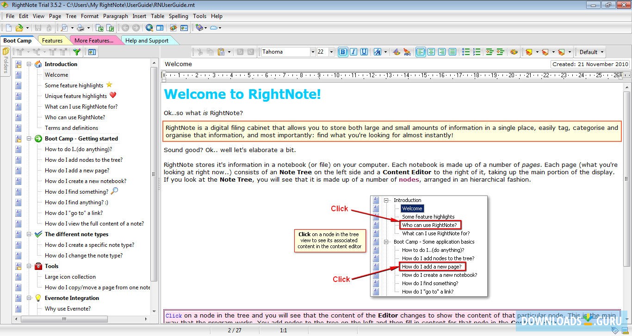Open the Tree menu

pos(71,16)
